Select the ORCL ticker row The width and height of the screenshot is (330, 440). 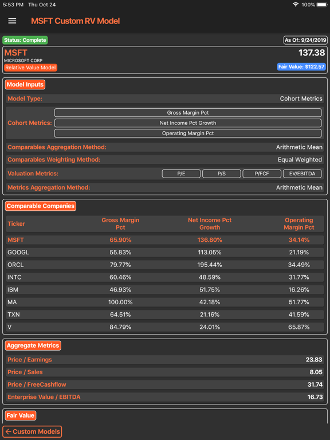click(x=165, y=265)
